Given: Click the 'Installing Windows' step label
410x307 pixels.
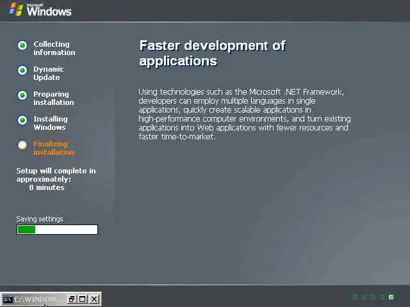Looking at the screenshot, I should [51, 123].
